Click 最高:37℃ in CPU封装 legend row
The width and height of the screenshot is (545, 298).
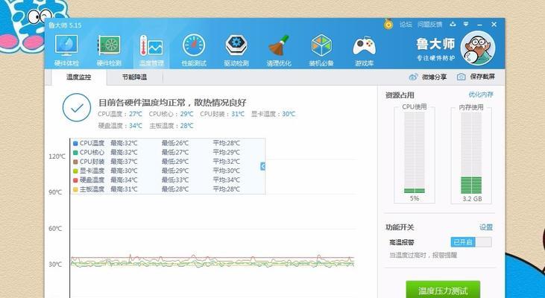(x=124, y=162)
